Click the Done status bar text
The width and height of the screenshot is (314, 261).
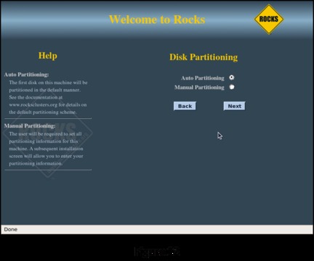(x=11, y=229)
